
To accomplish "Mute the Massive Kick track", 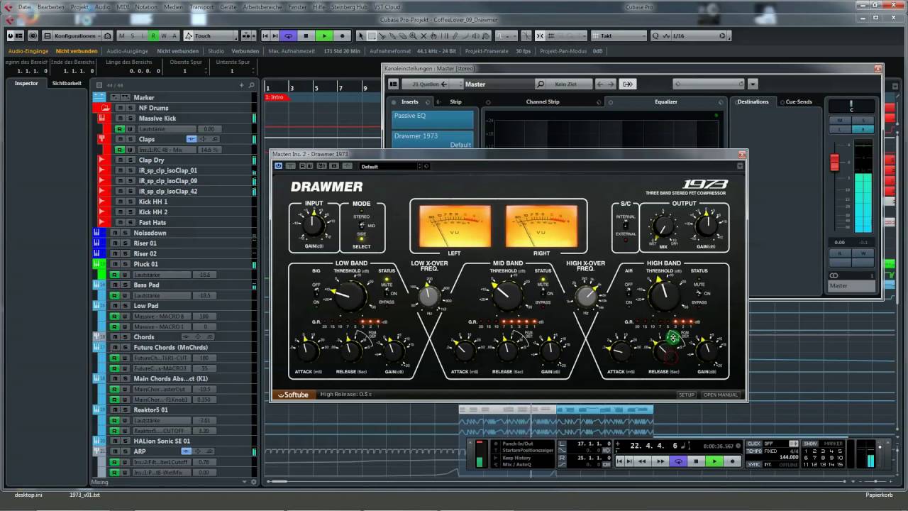I will pos(120,119).
